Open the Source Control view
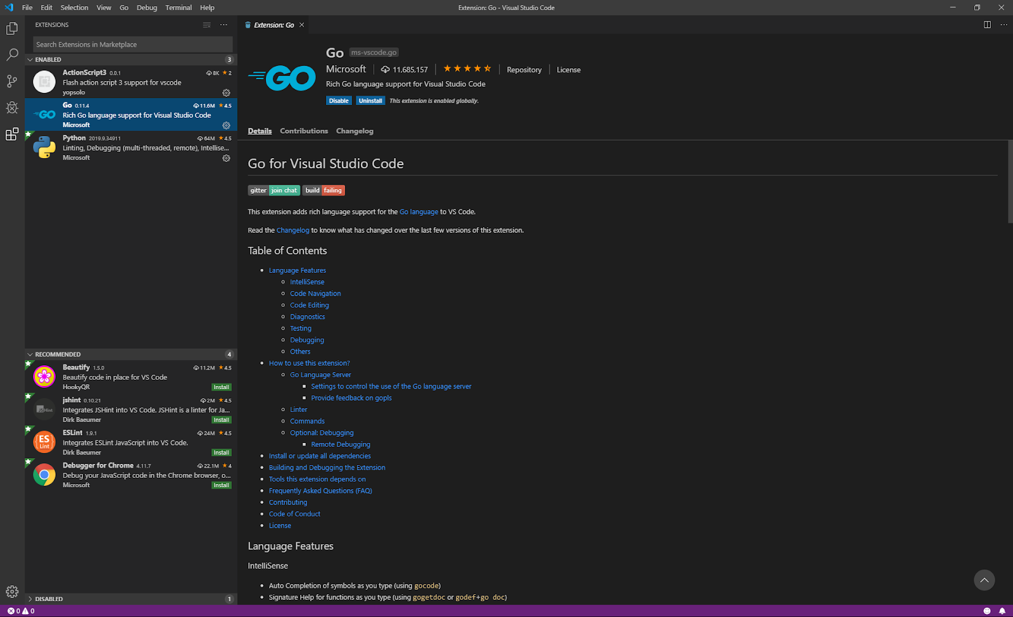 click(12, 81)
